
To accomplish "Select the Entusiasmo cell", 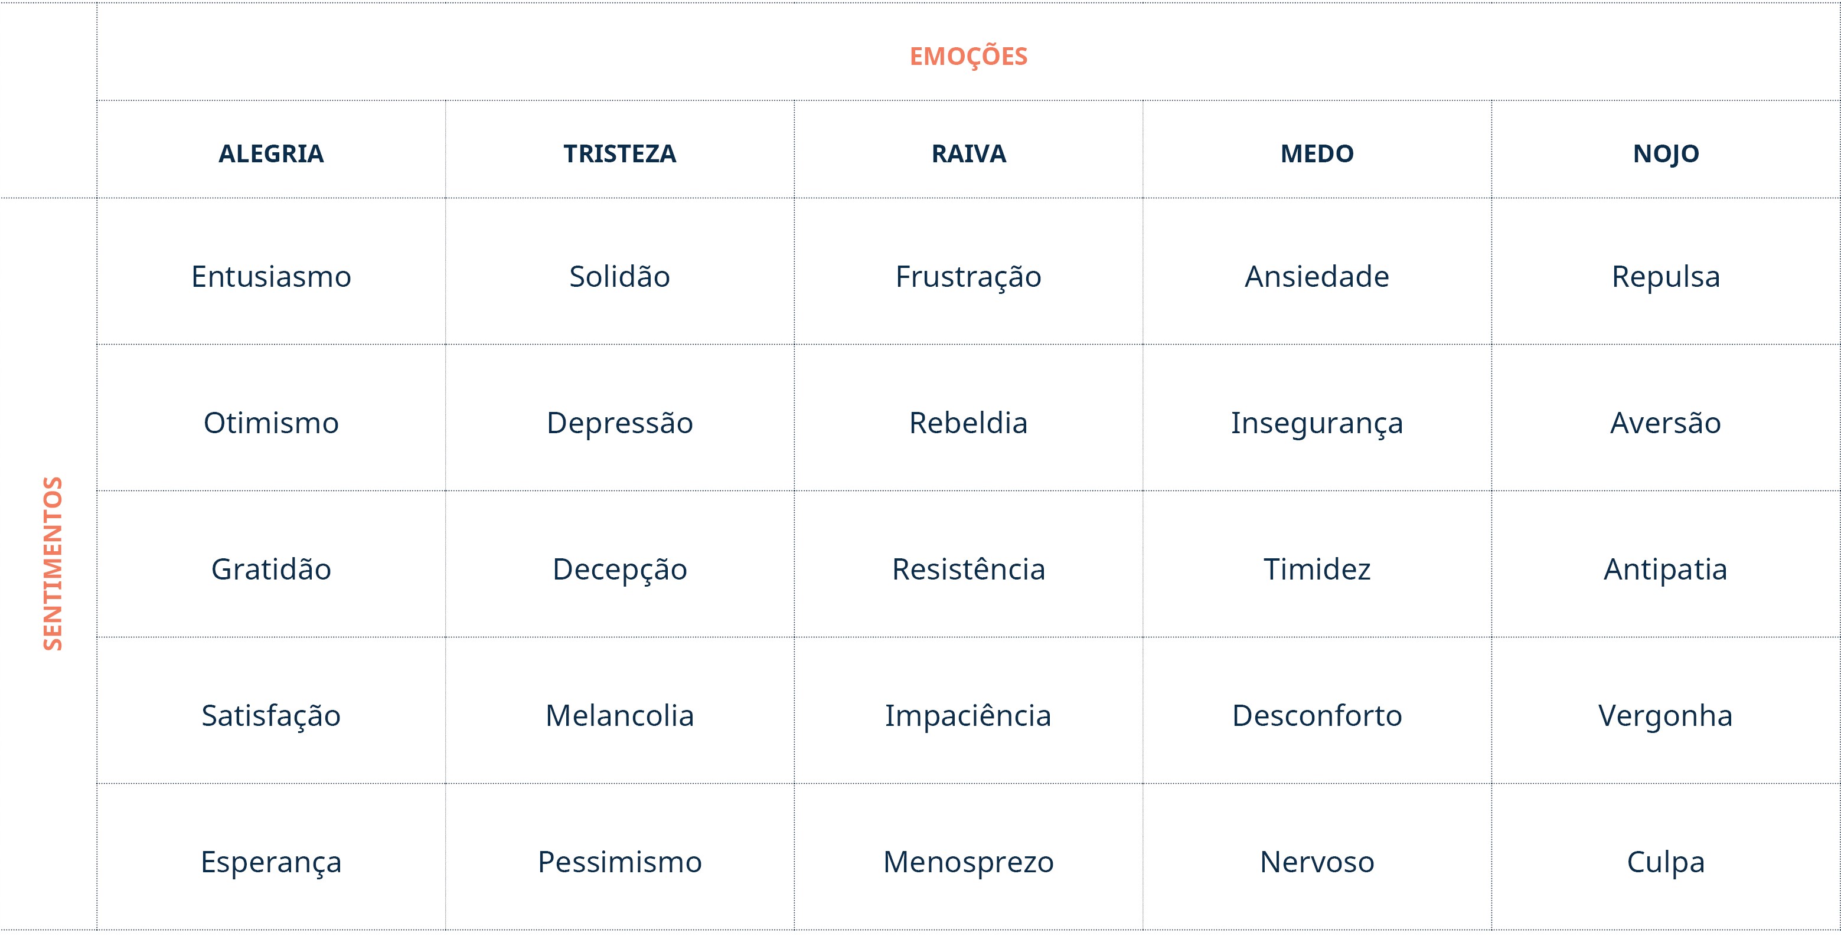I will [271, 277].
